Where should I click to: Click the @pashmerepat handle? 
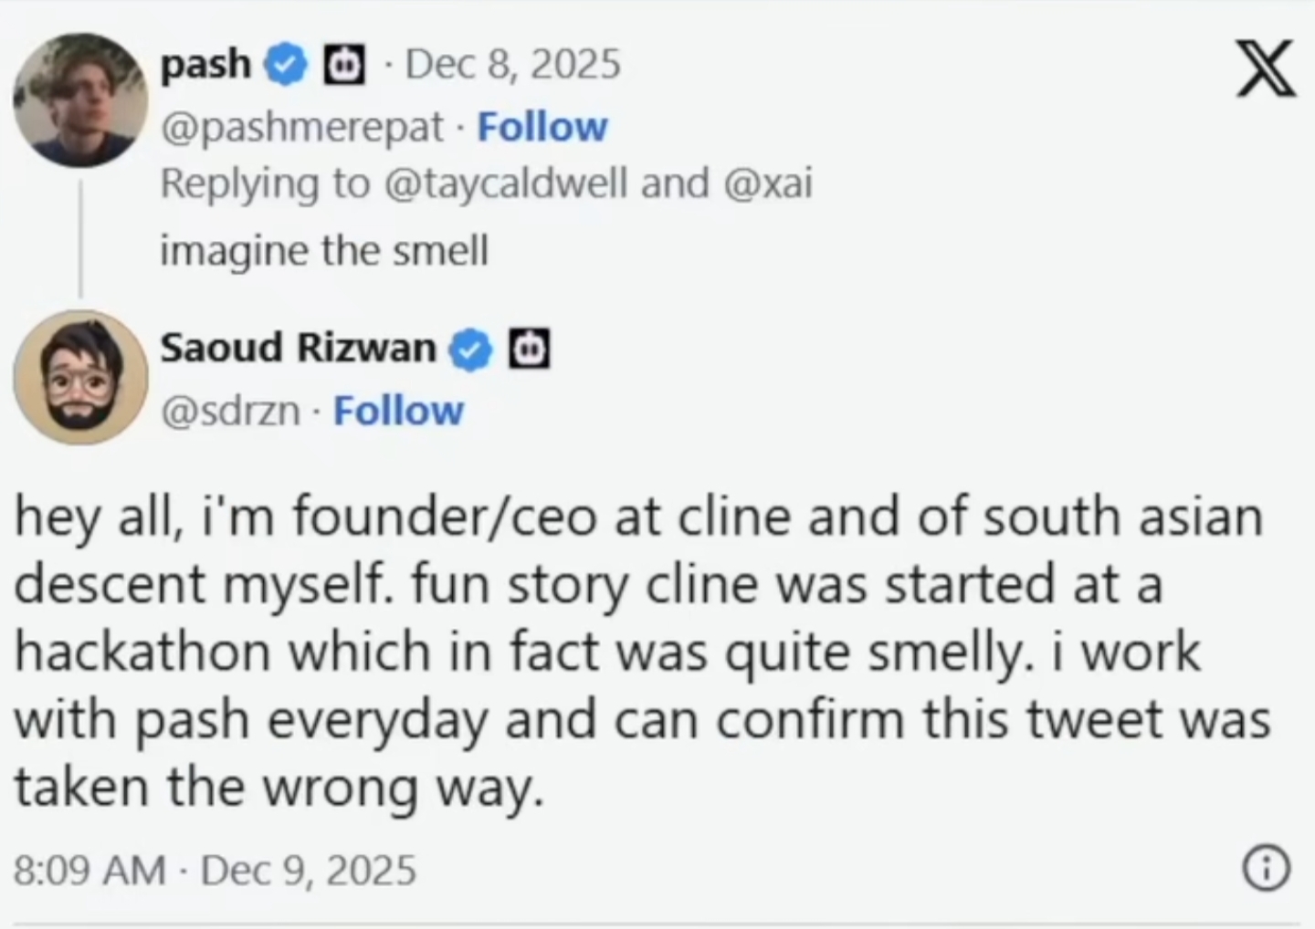coord(302,127)
